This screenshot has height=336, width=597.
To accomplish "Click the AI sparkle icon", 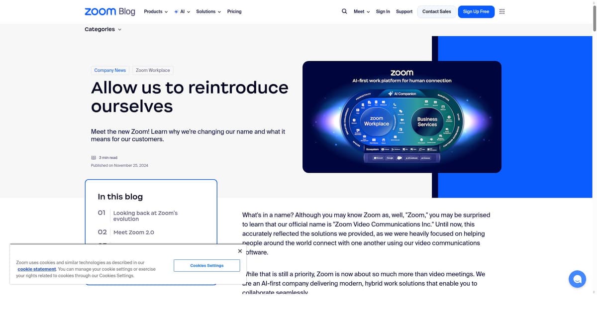I will pos(176,11).
